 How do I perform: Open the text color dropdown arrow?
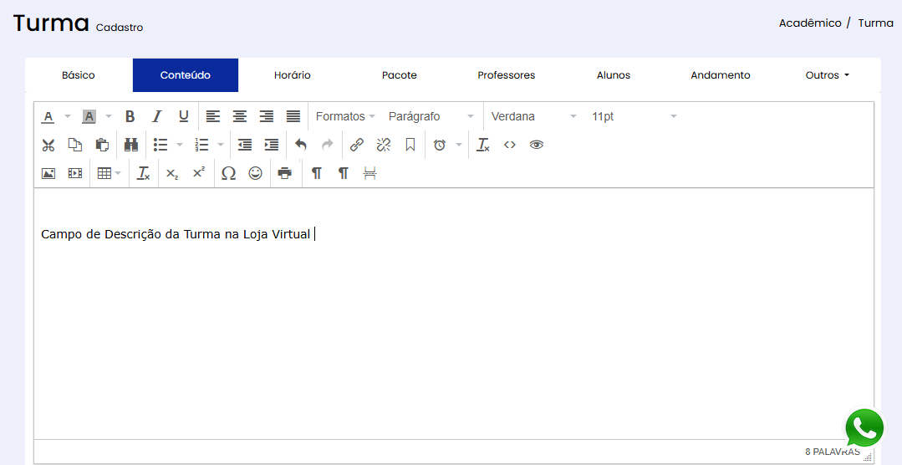point(68,117)
